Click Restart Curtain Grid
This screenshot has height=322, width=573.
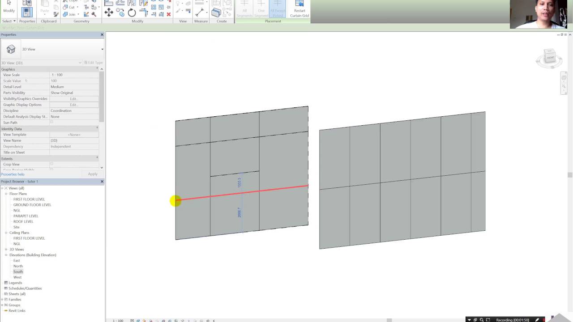point(299,9)
